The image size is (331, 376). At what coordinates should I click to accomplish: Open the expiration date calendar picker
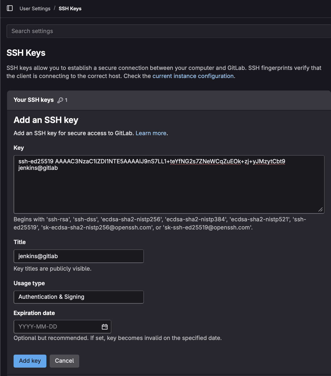coord(104,327)
